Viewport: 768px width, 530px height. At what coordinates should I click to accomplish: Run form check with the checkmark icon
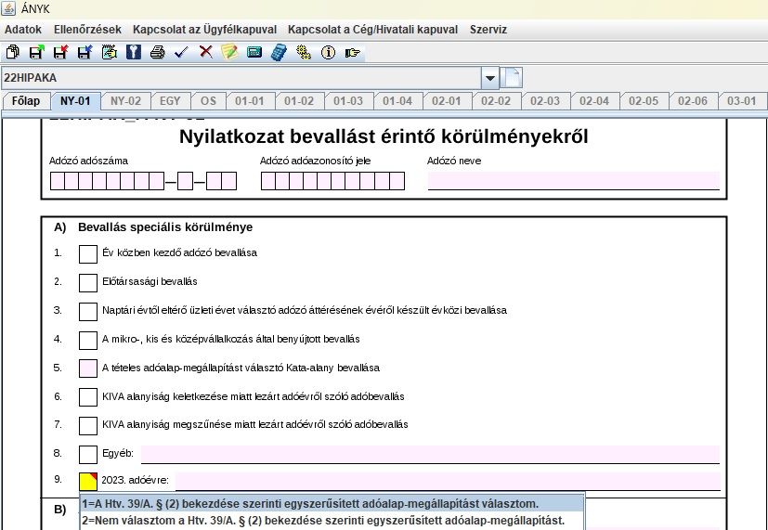tap(182, 53)
